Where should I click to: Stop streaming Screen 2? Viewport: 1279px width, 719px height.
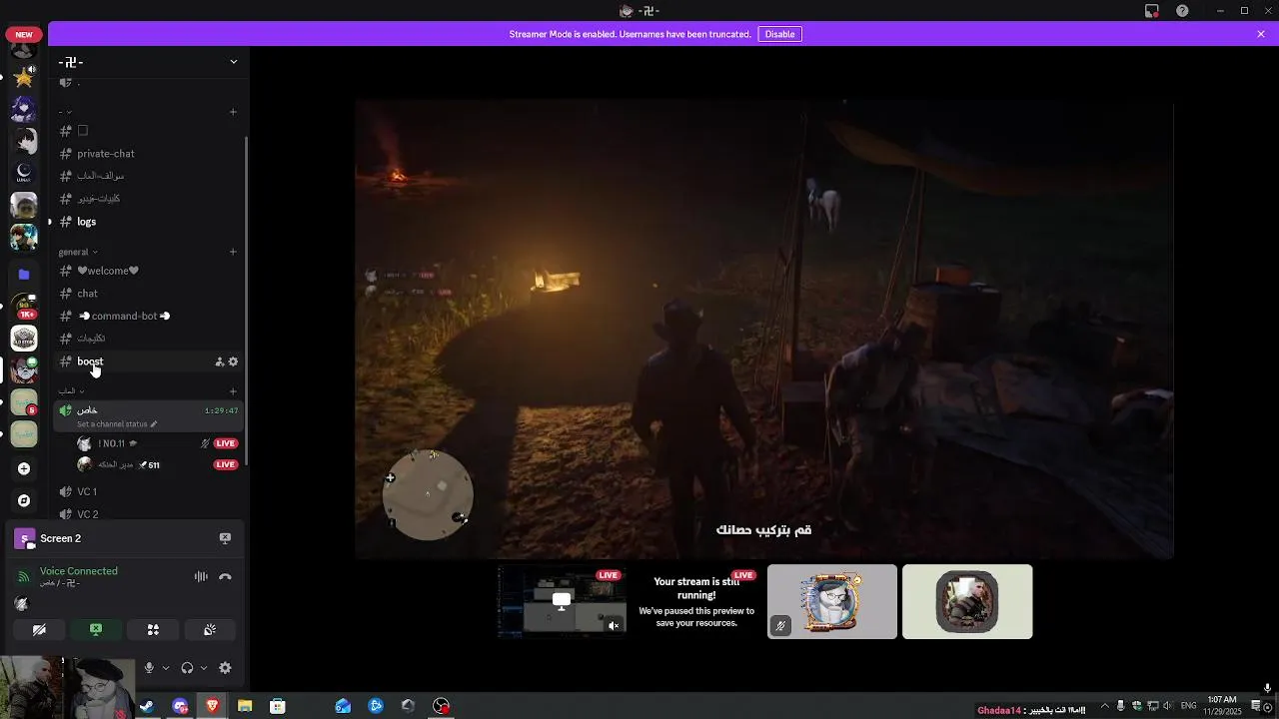(x=225, y=538)
